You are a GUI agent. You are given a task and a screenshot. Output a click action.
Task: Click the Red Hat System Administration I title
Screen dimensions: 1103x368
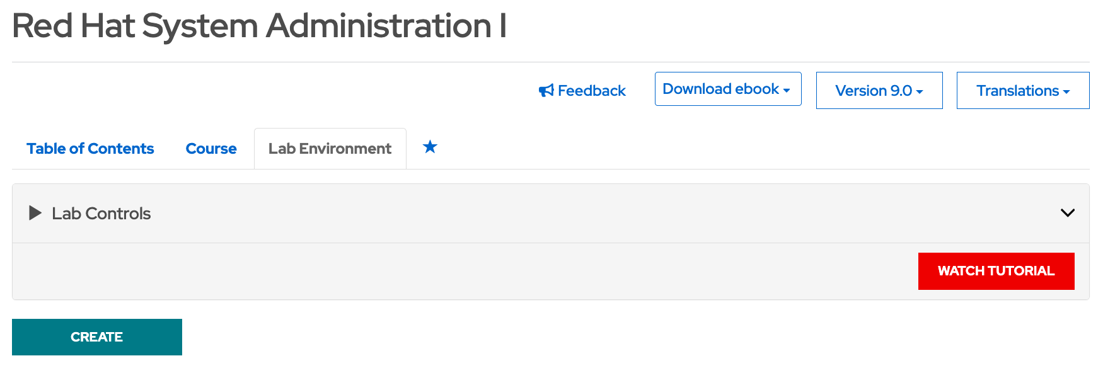pos(259,25)
